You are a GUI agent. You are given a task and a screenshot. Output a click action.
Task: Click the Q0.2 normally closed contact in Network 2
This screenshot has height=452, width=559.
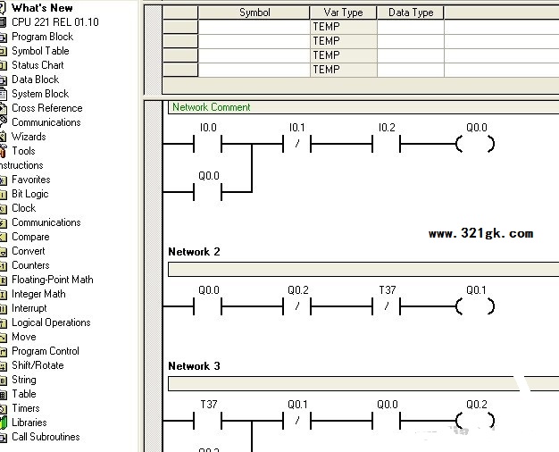coord(297,306)
